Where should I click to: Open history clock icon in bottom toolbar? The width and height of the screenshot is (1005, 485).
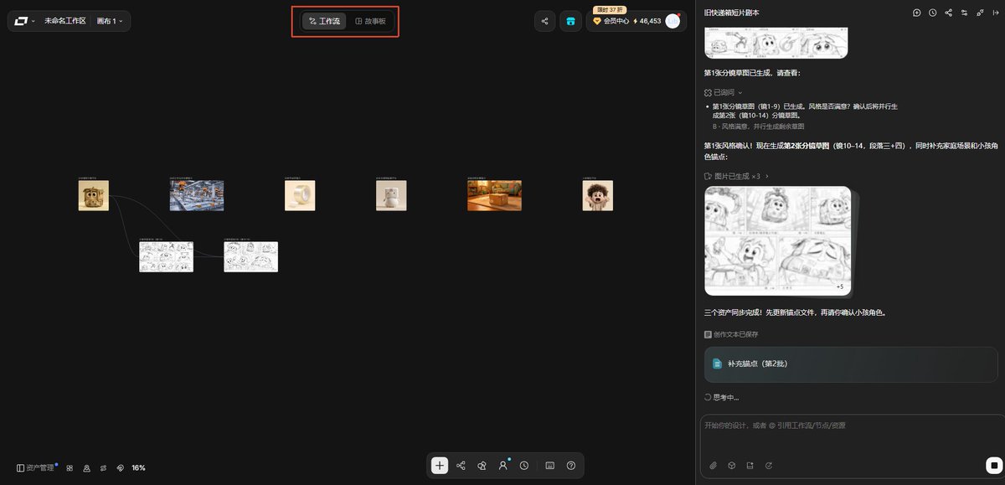pyautogui.click(x=524, y=466)
